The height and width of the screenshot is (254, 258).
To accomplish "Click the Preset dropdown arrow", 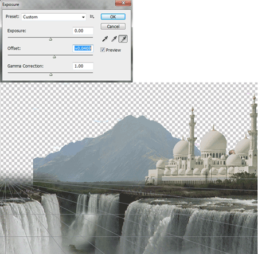I will point(83,17).
